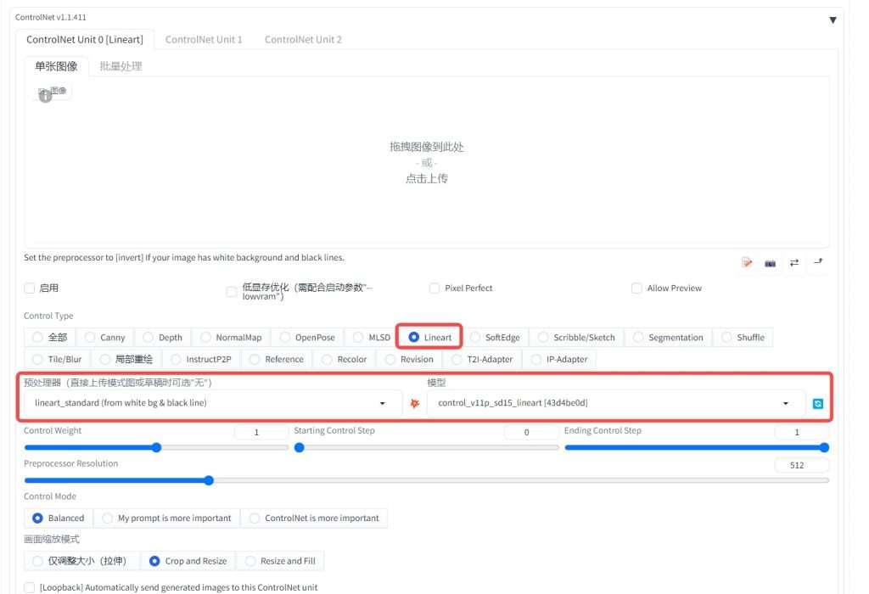The width and height of the screenshot is (869, 594).
Task: Open the new canvas pencil icon
Action: [x=747, y=263]
